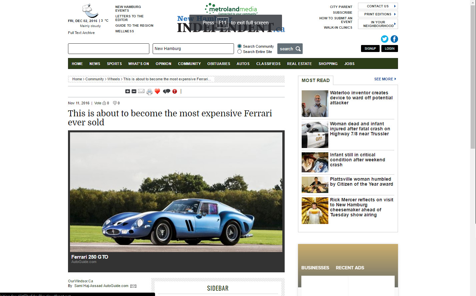Open the Shopping menu item
The height and width of the screenshot is (296, 476).
(328, 64)
